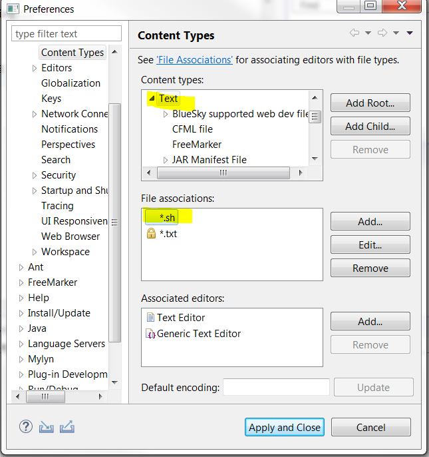429x457 pixels.
Task: Open the back history dropdown arrow
Action: (x=368, y=33)
